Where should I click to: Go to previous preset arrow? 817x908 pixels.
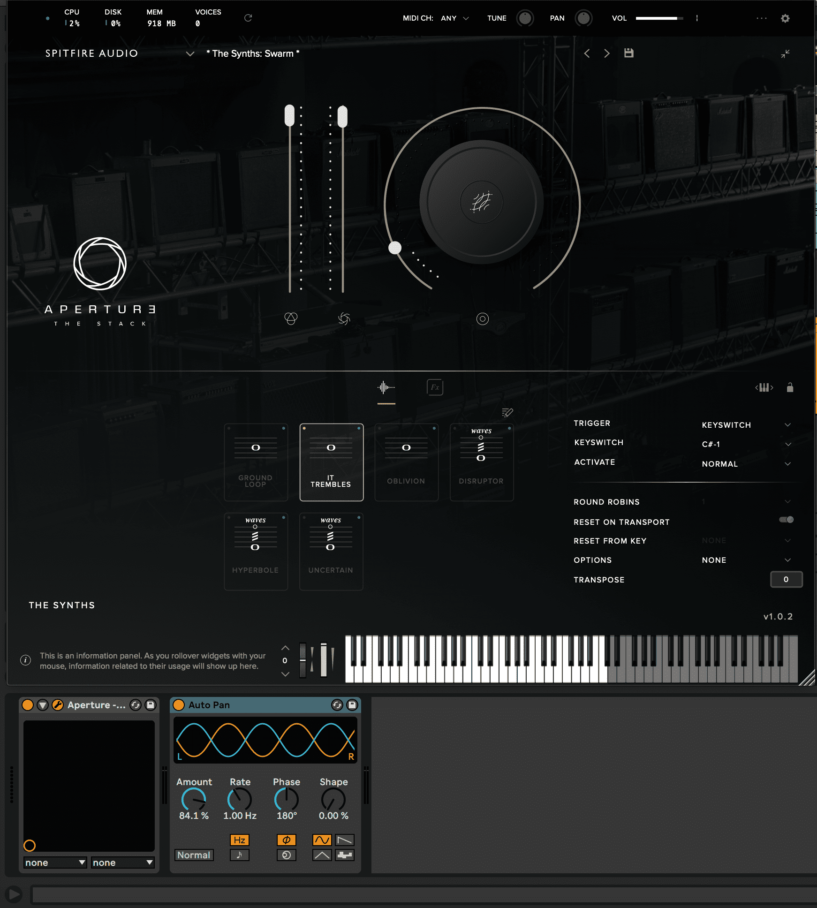[587, 53]
